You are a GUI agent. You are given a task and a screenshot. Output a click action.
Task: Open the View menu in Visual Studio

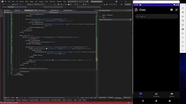pyautogui.click(x=13, y=1)
